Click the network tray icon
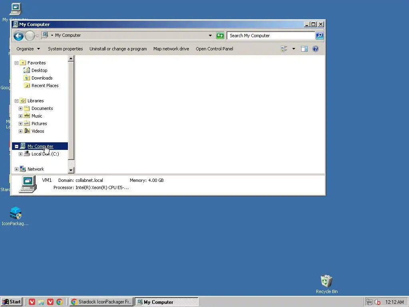Viewport: 409px width, 307px height. click(x=369, y=302)
